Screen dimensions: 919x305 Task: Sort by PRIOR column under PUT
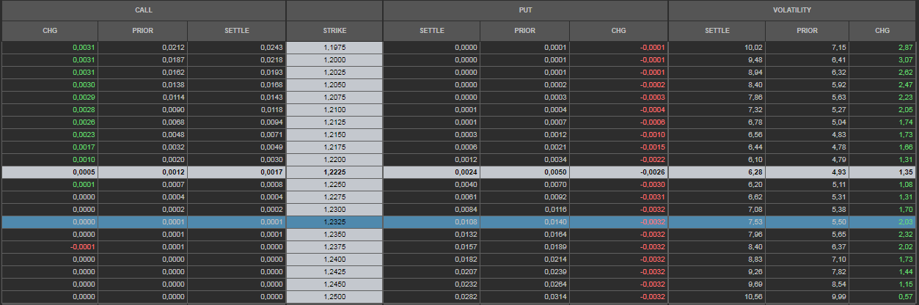524,31
